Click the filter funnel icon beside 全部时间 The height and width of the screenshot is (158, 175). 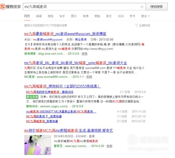pos(136,25)
